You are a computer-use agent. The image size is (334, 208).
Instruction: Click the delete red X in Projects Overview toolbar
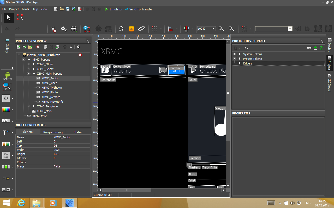point(38,47)
